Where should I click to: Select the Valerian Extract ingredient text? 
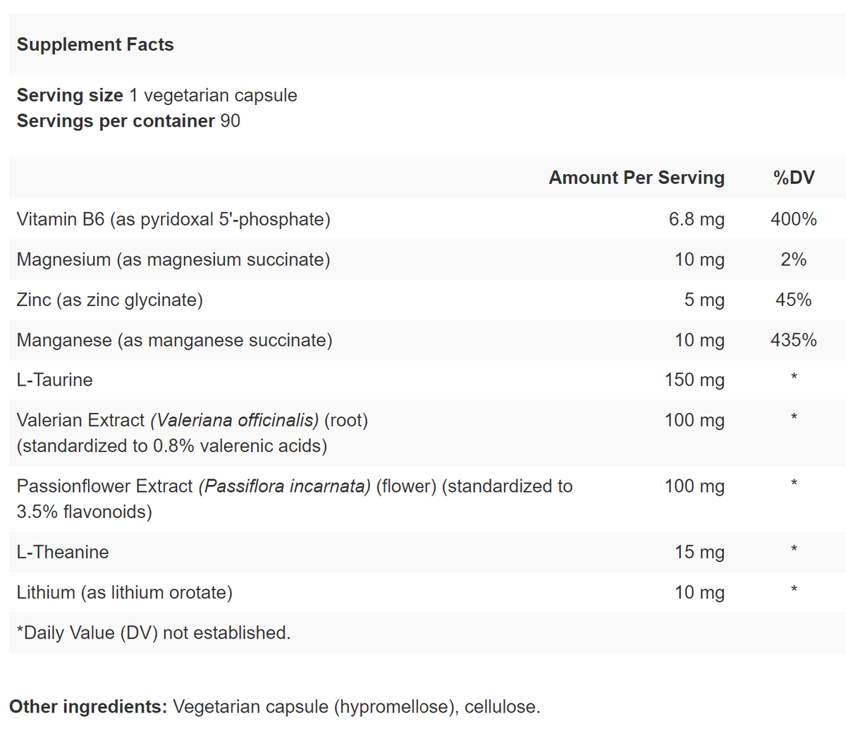pos(192,432)
